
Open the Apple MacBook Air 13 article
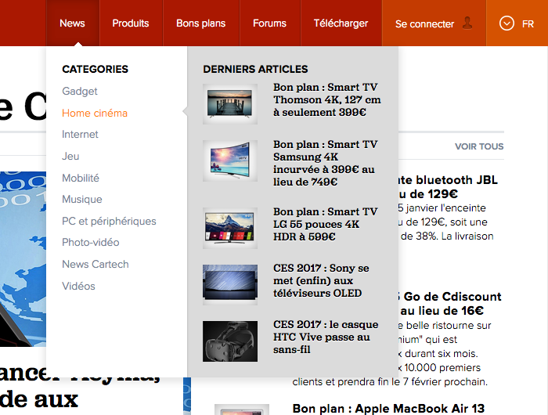[x=388, y=408]
